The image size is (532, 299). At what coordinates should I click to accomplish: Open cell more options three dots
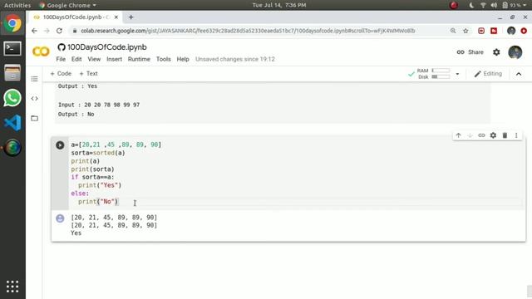[516, 135]
